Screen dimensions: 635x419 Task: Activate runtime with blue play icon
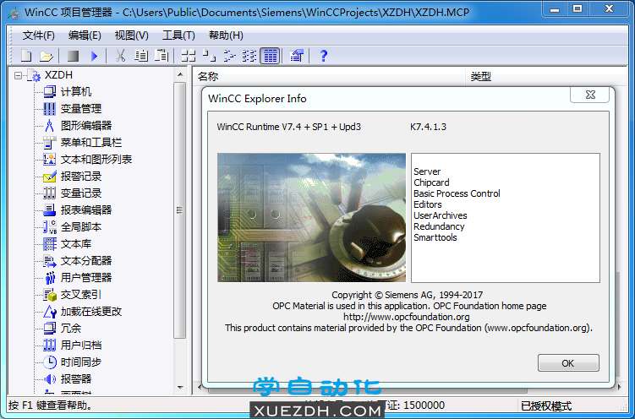click(x=95, y=56)
